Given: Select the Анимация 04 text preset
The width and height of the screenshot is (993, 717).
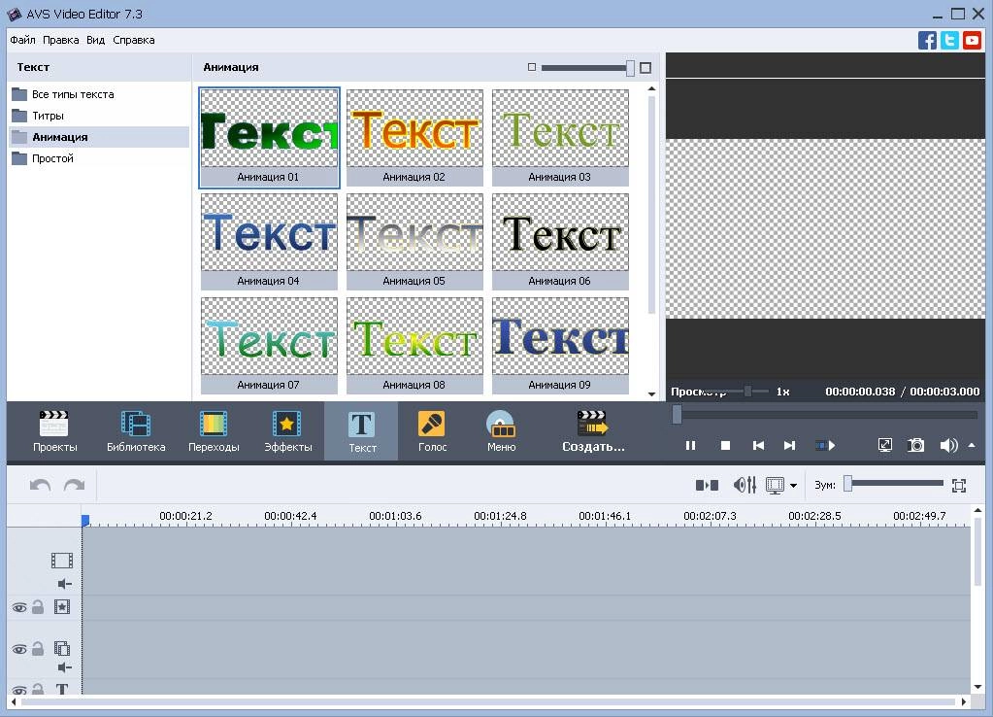Looking at the screenshot, I should [269, 242].
